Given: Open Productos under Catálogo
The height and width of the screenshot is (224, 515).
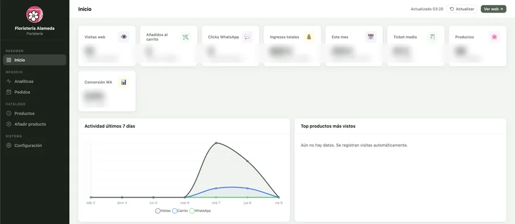Looking at the screenshot, I should (x=34, y=114).
